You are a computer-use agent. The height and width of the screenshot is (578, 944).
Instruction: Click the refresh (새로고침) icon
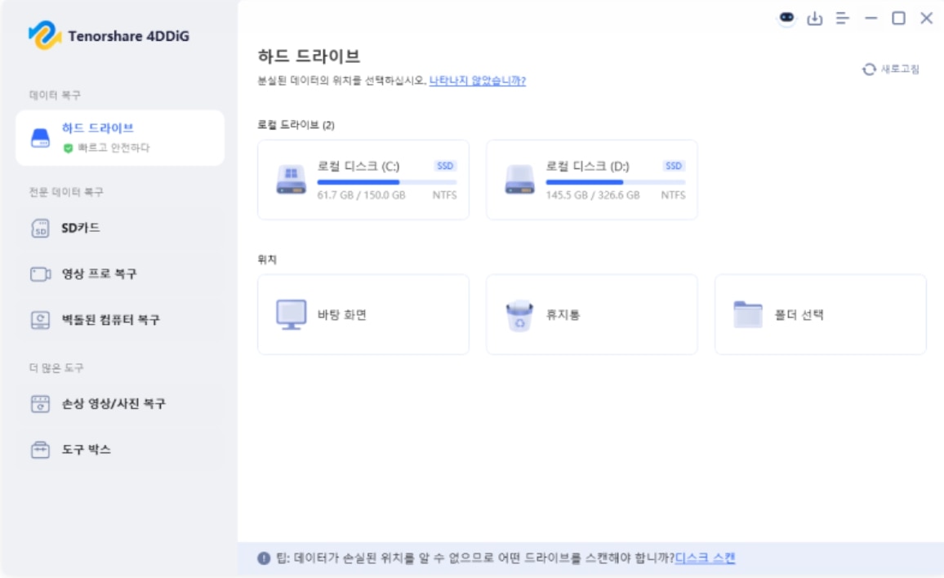coord(869,69)
